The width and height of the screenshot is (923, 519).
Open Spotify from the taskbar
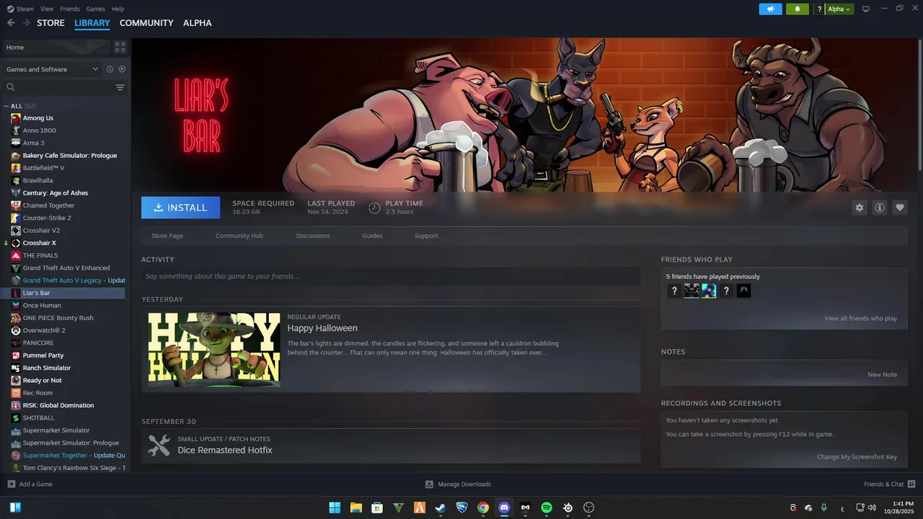(x=547, y=507)
